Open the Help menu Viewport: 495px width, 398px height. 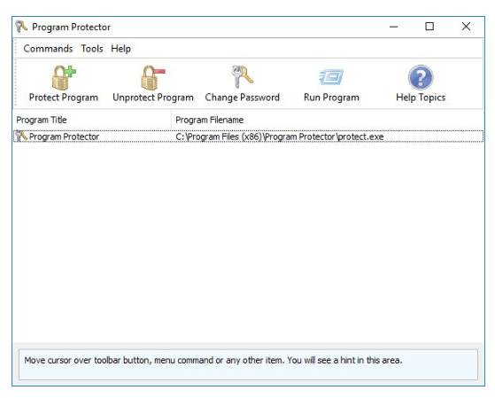120,49
